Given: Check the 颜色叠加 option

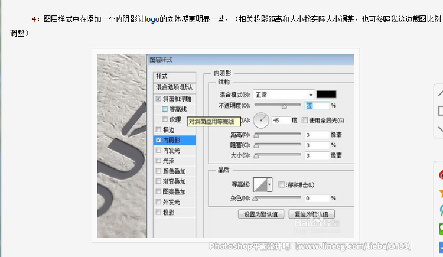Looking at the screenshot, I should click(158, 171).
